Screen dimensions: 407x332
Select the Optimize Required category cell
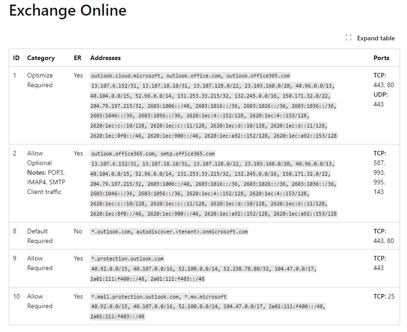[x=40, y=80]
